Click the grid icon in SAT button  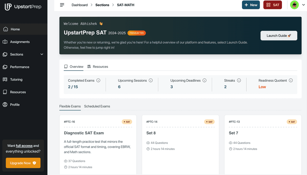pos(268,5)
